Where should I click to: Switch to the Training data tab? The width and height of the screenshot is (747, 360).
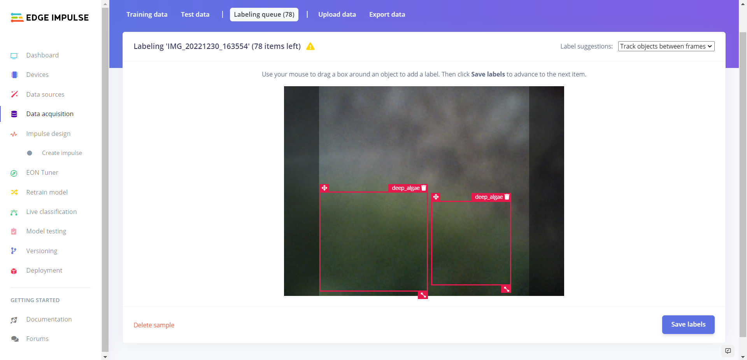coord(147,14)
